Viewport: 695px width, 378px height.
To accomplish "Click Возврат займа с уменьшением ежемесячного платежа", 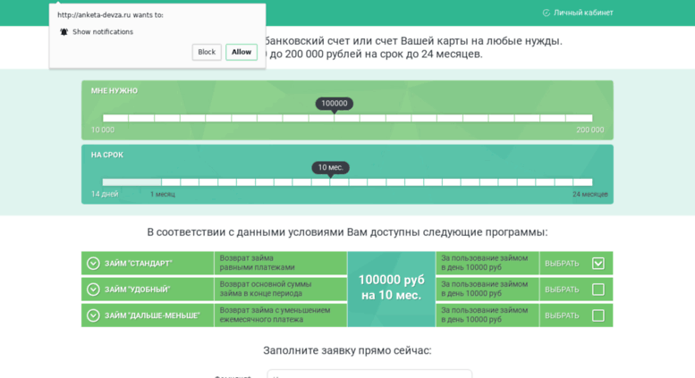I will click(x=275, y=315).
